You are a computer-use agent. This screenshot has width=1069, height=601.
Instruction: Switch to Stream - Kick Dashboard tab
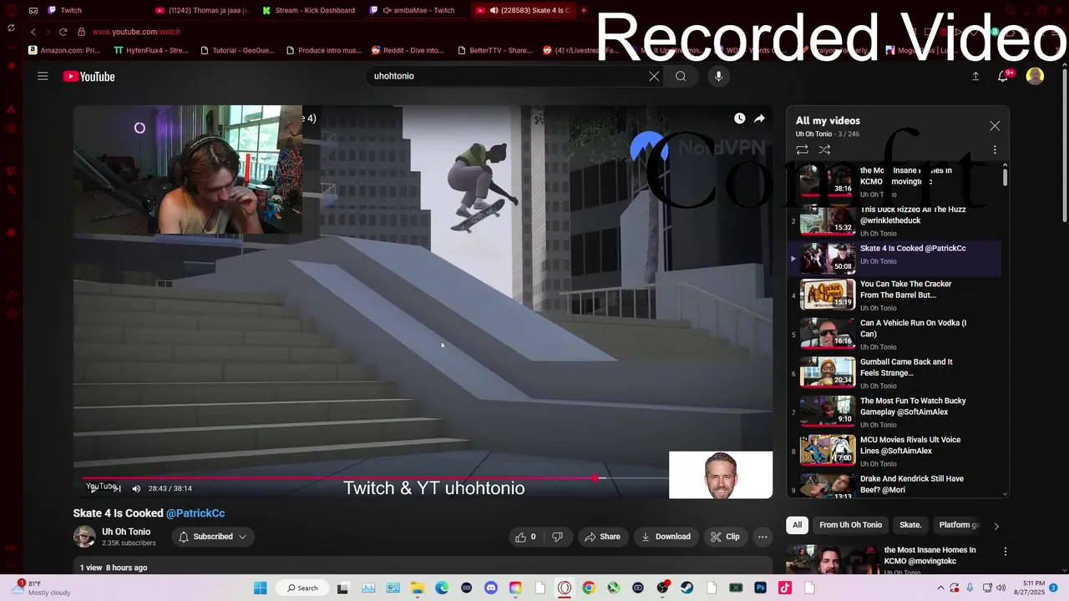(309, 10)
